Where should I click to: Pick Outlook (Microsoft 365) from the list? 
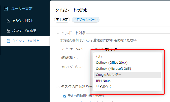113,69
